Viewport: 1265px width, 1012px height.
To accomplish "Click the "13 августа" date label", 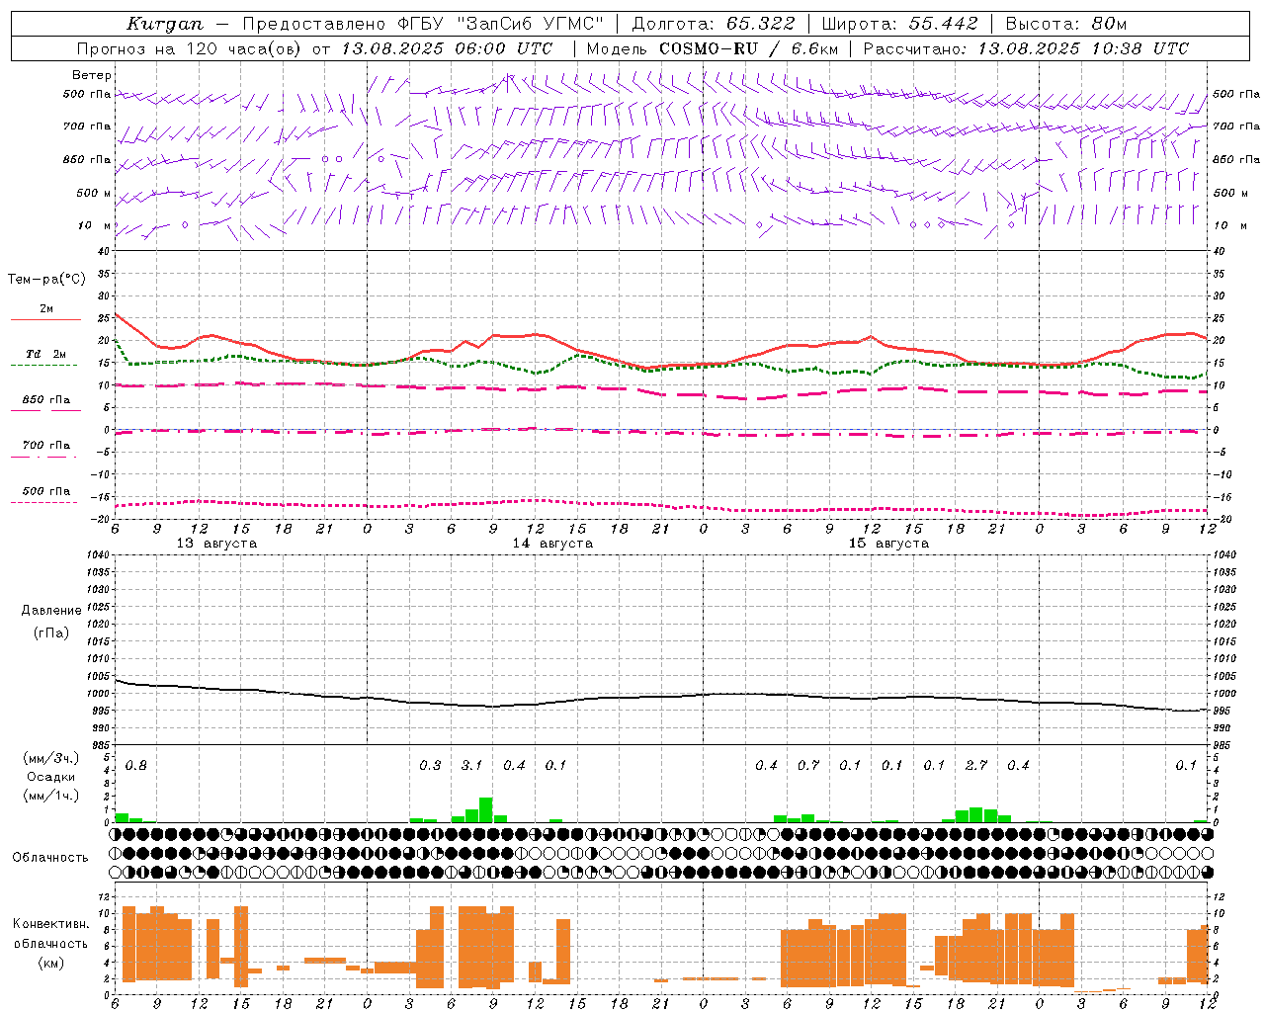I will click(216, 544).
